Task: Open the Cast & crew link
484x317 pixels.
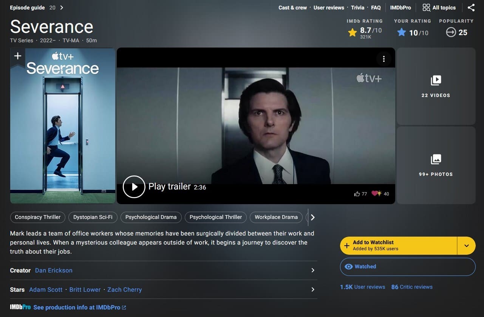Action: tap(292, 8)
